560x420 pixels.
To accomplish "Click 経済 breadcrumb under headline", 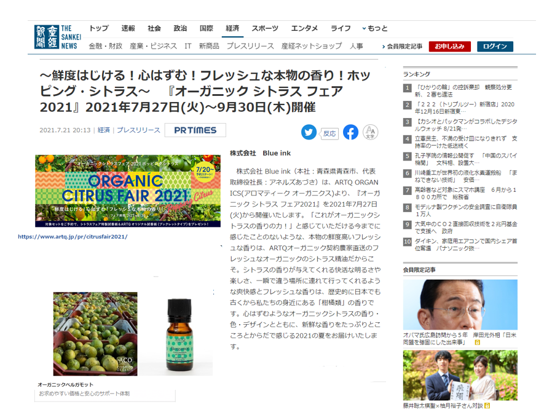I will click(103, 130).
